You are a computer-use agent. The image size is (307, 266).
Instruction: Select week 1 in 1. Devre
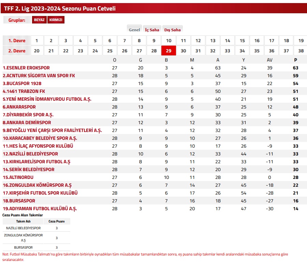pos(36,40)
